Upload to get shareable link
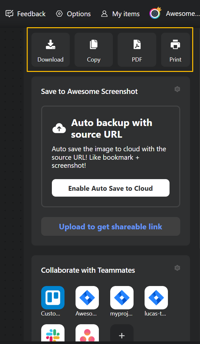 pos(111,226)
